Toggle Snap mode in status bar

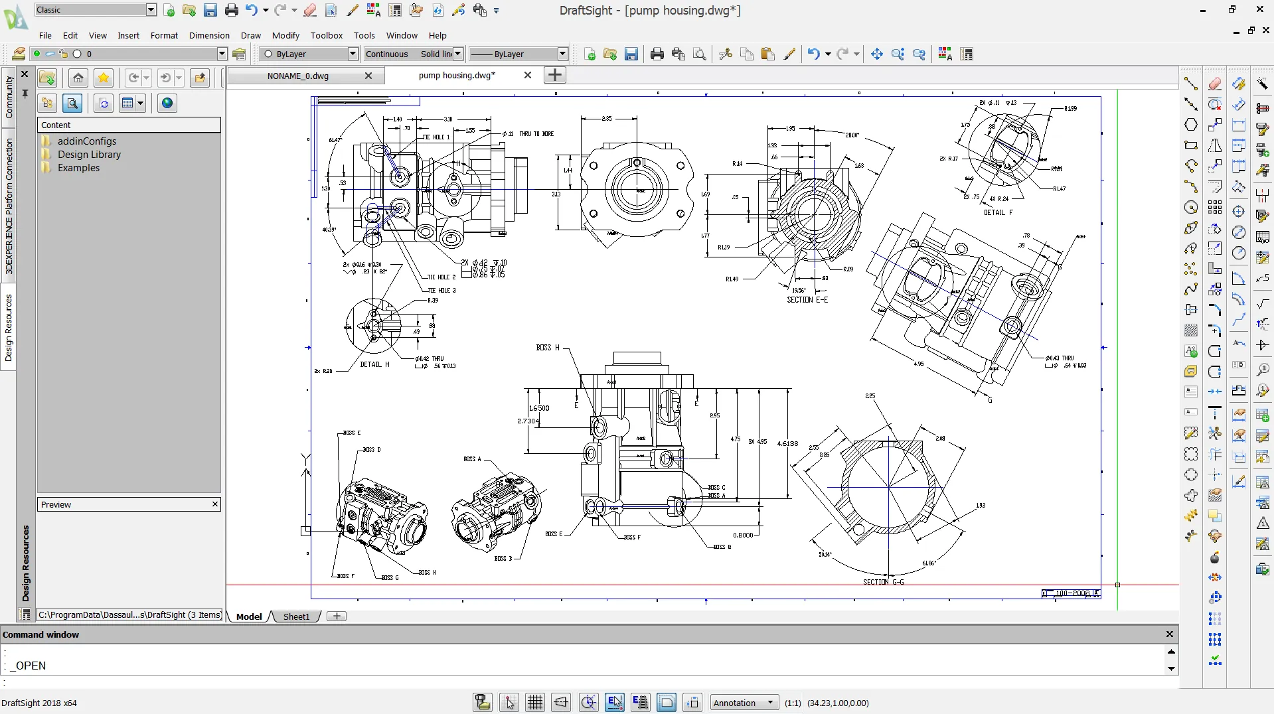509,702
